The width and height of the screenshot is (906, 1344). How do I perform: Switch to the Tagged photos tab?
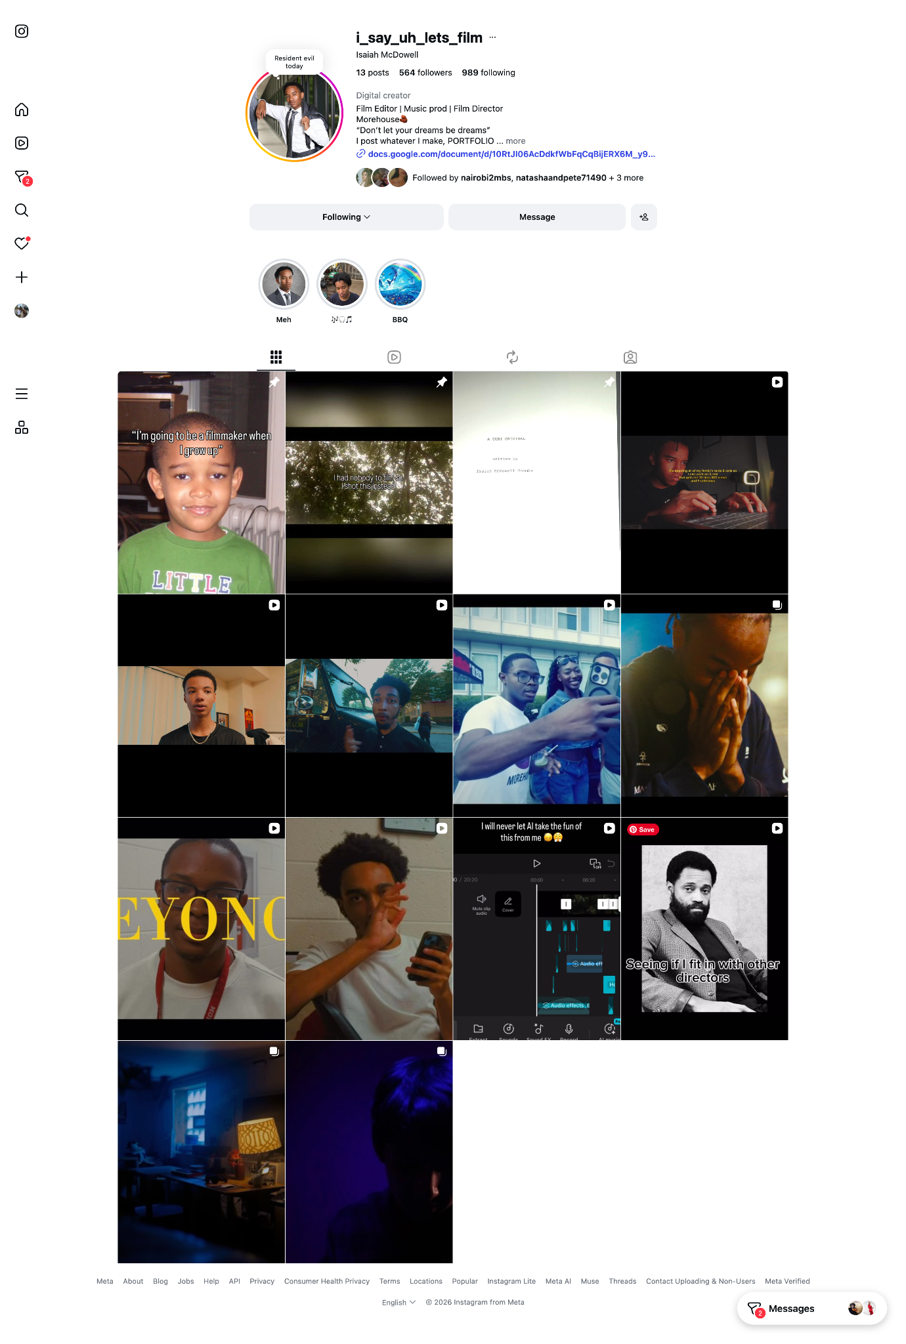pos(630,357)
